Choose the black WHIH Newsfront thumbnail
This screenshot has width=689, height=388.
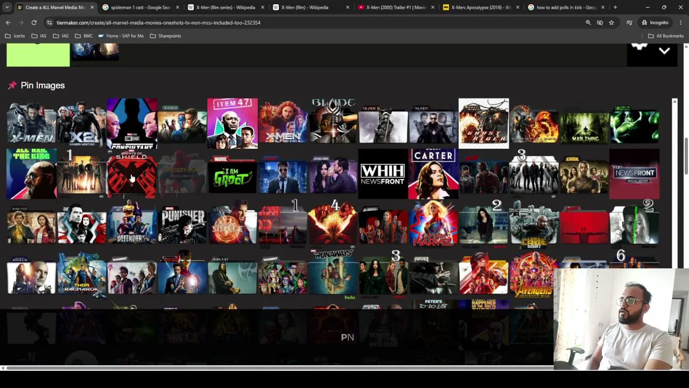point(383,174)
